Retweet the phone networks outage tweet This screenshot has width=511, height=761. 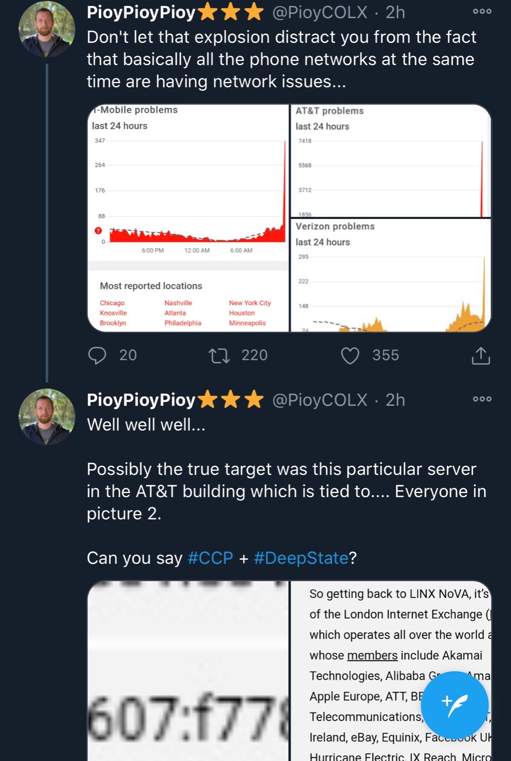[219, 355]
